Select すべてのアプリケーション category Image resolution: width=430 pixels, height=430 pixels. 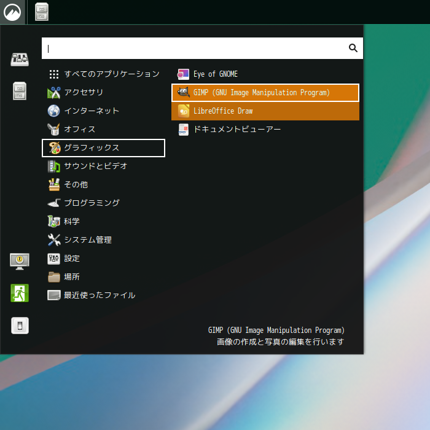(x=103, y=74)
